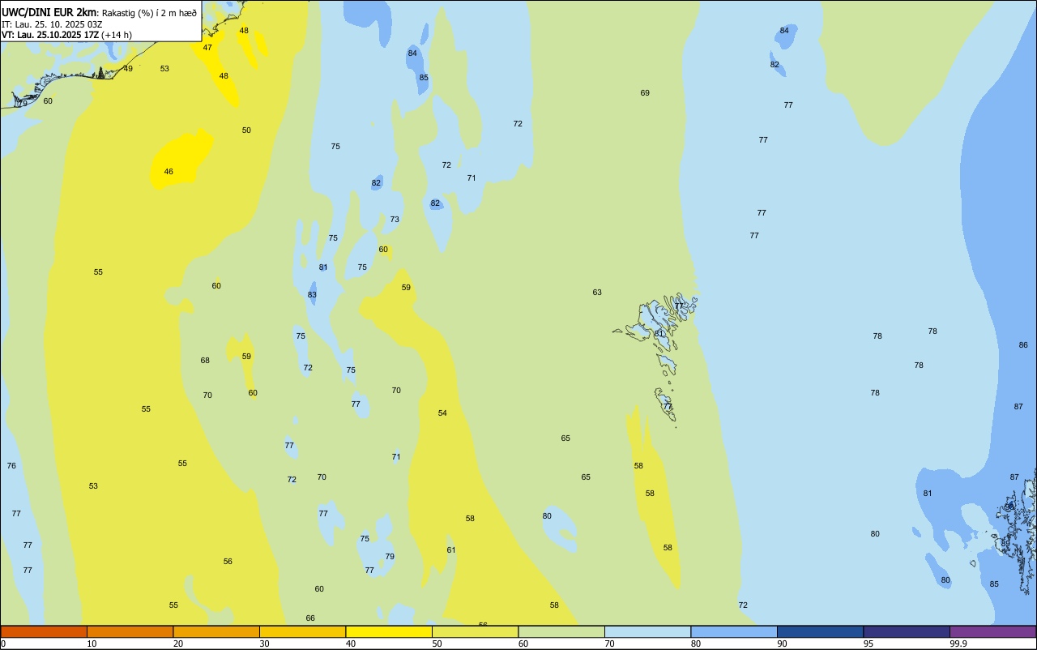Viewport: 1037px width, 650px height.
Task: Click the humidity value "49" near the coast
Action: coord(128,69)
